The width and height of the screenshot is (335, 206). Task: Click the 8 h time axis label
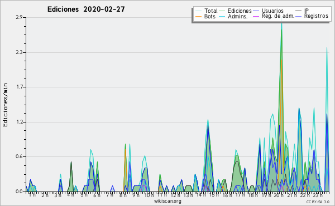pyautogui.click(x=123, y=195)
